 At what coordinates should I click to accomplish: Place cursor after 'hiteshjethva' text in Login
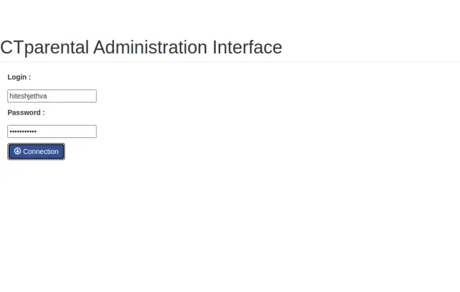(x=48, y=96)
